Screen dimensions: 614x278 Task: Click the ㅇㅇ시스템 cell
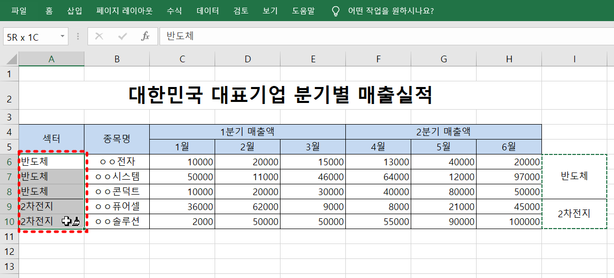117,177
